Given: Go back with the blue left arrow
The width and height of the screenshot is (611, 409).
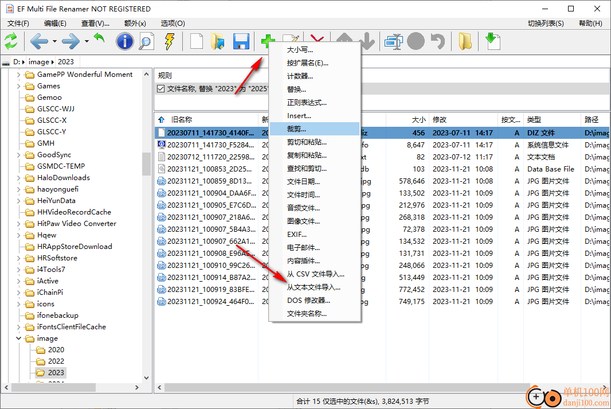Looking at the screenshot, I should click(x=39, y=41).
